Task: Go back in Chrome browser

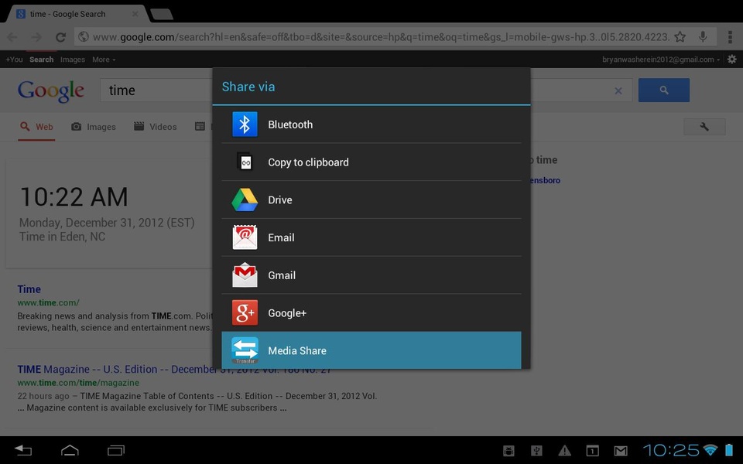Action: coord(12,37)
